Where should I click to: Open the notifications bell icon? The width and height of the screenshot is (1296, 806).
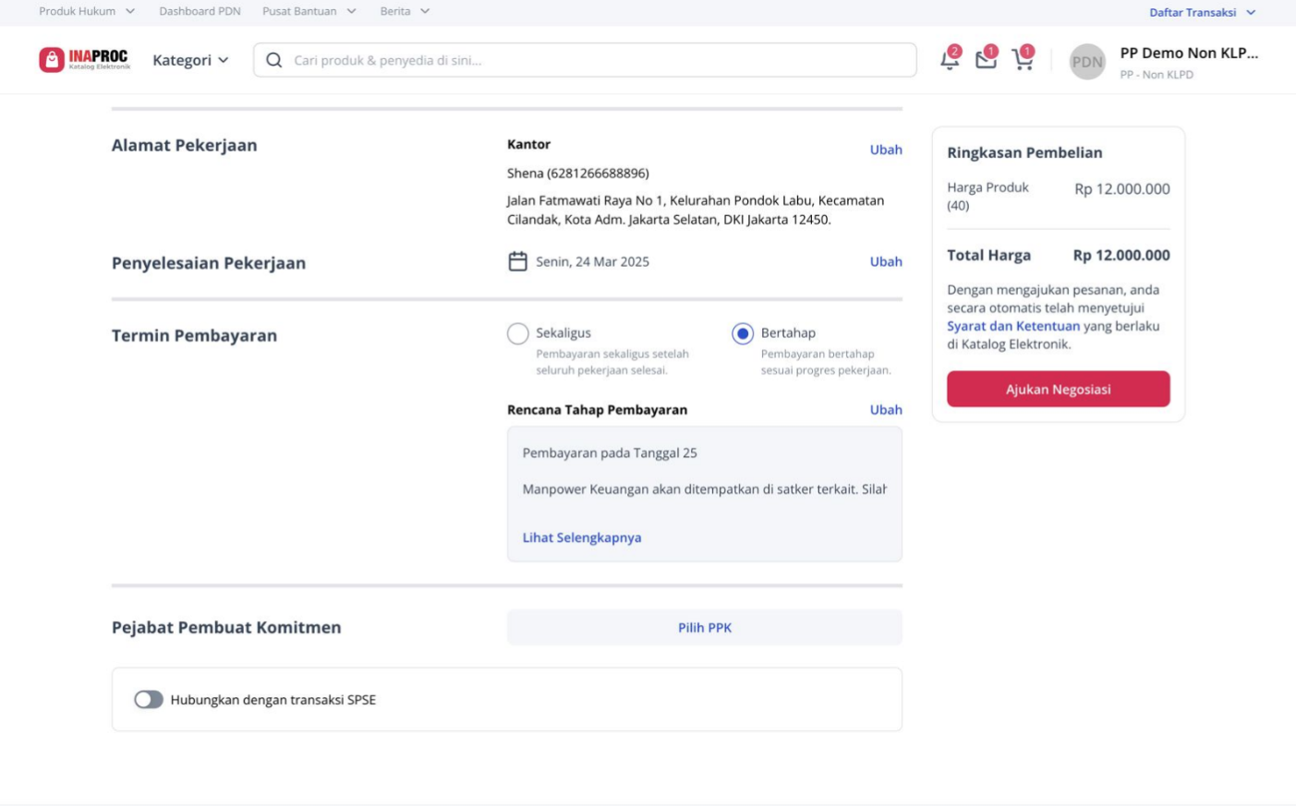point(950,60)
